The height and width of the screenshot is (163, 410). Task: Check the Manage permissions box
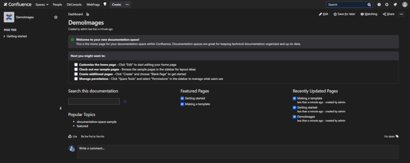(76, 79)
